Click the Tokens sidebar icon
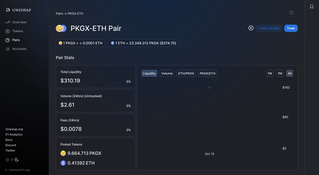 click(7, 31)
